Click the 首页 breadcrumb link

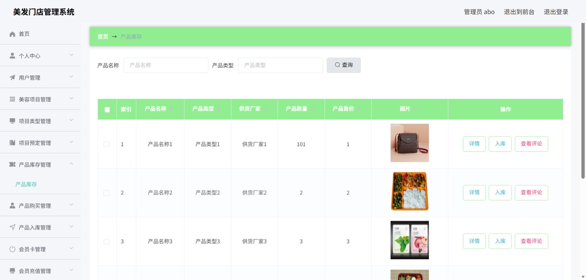(x=103, y=36)
